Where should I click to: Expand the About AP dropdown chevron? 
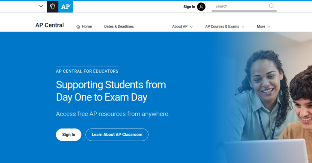(191, 27)
